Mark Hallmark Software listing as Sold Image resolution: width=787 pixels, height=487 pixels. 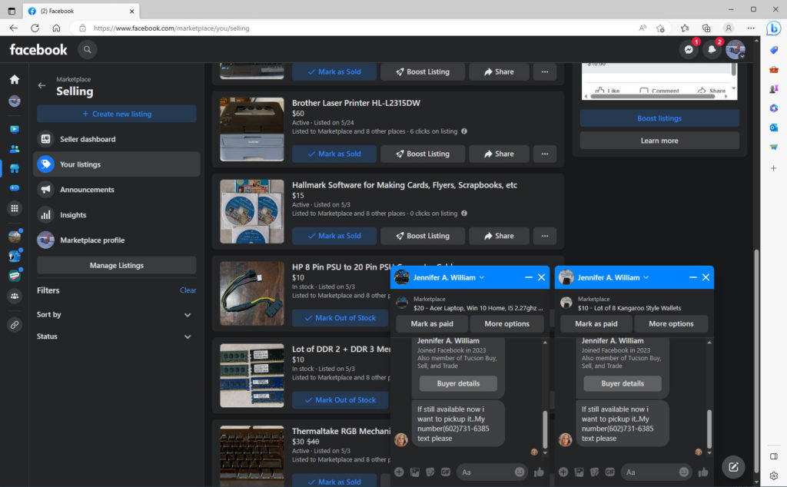click(x=334, y=236)
